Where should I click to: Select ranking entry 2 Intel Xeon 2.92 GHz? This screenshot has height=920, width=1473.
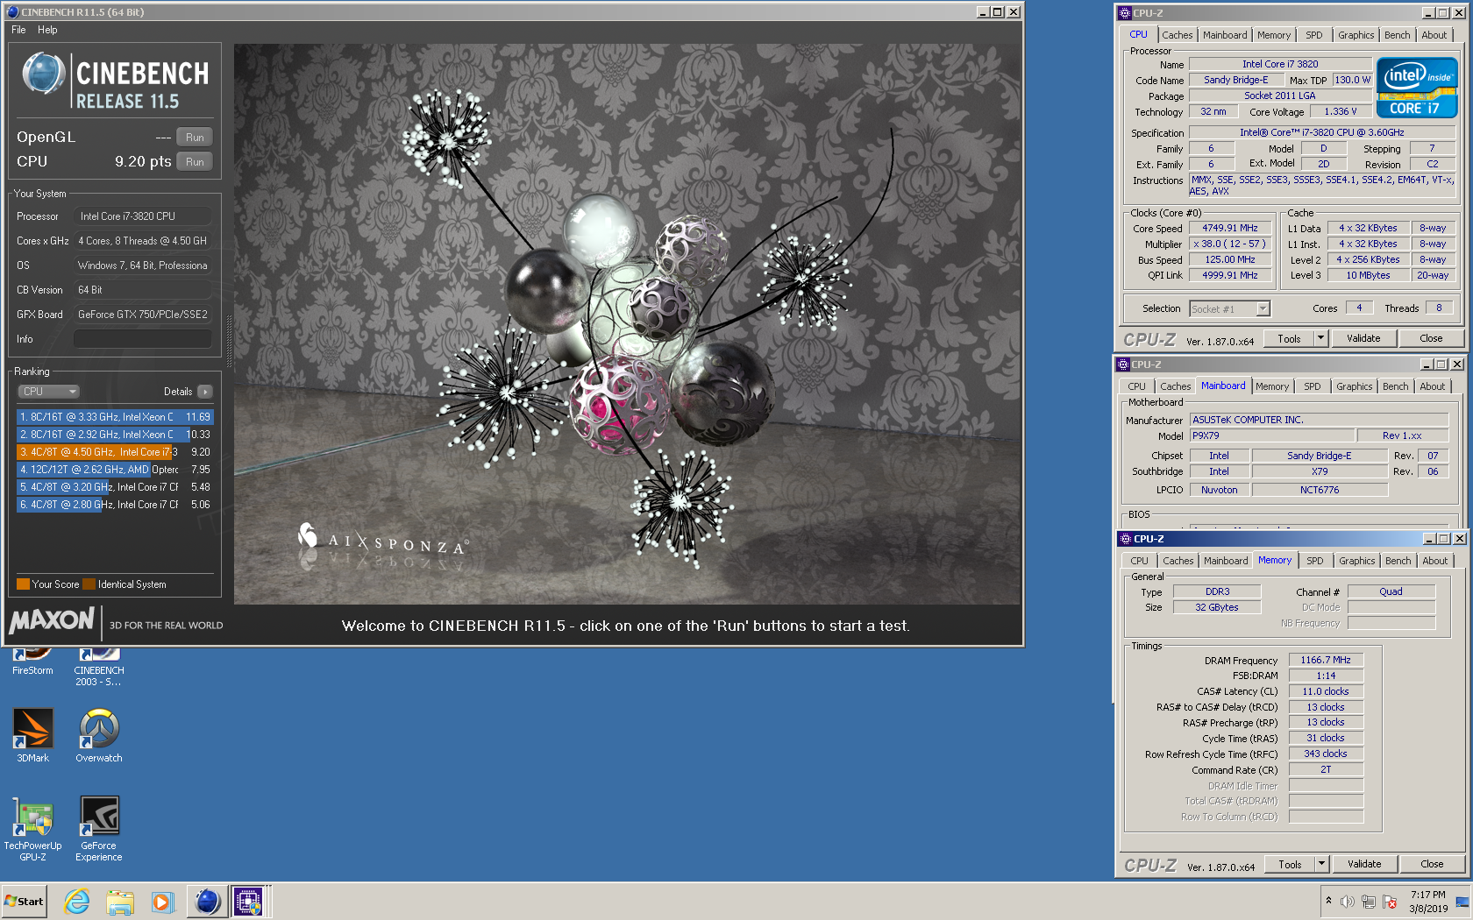(x=115, y=435)
